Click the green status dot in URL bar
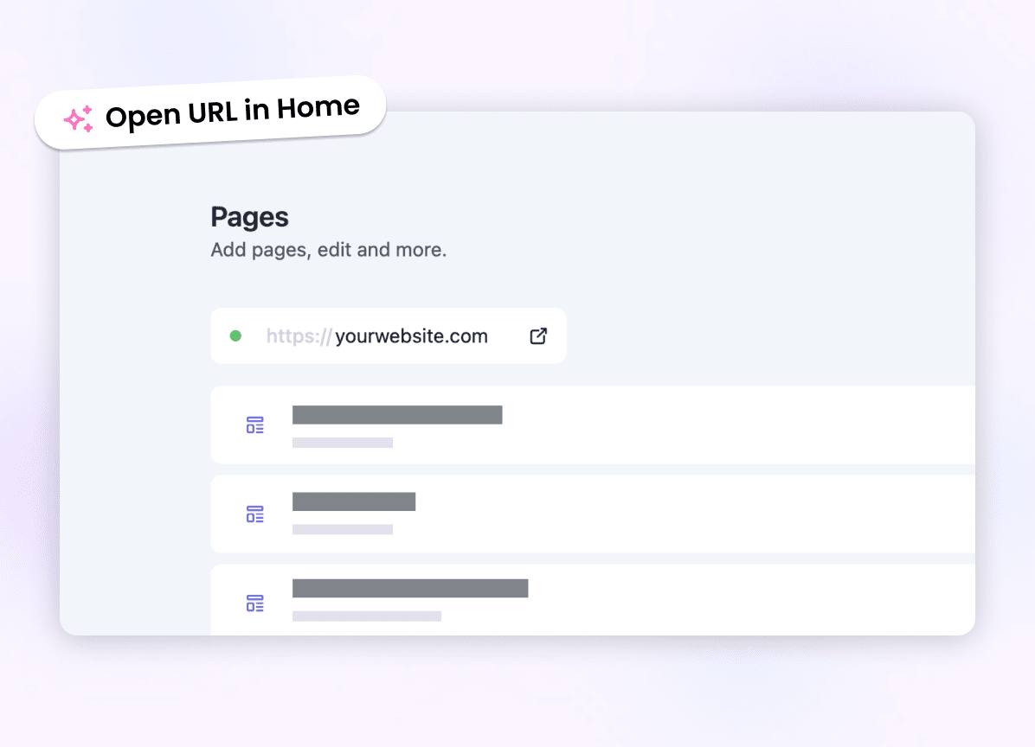Image resolution: width=1035 pixels, height=747 pixels. coord(235,336)
